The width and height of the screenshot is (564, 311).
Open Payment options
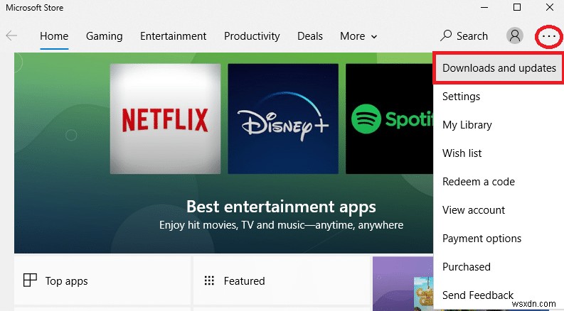click(499, 238)
